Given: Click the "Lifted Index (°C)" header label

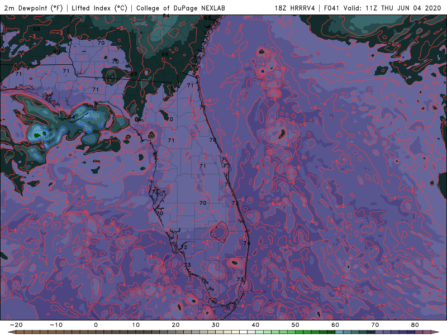Looking at the screenshot, I should coord(99,8).
